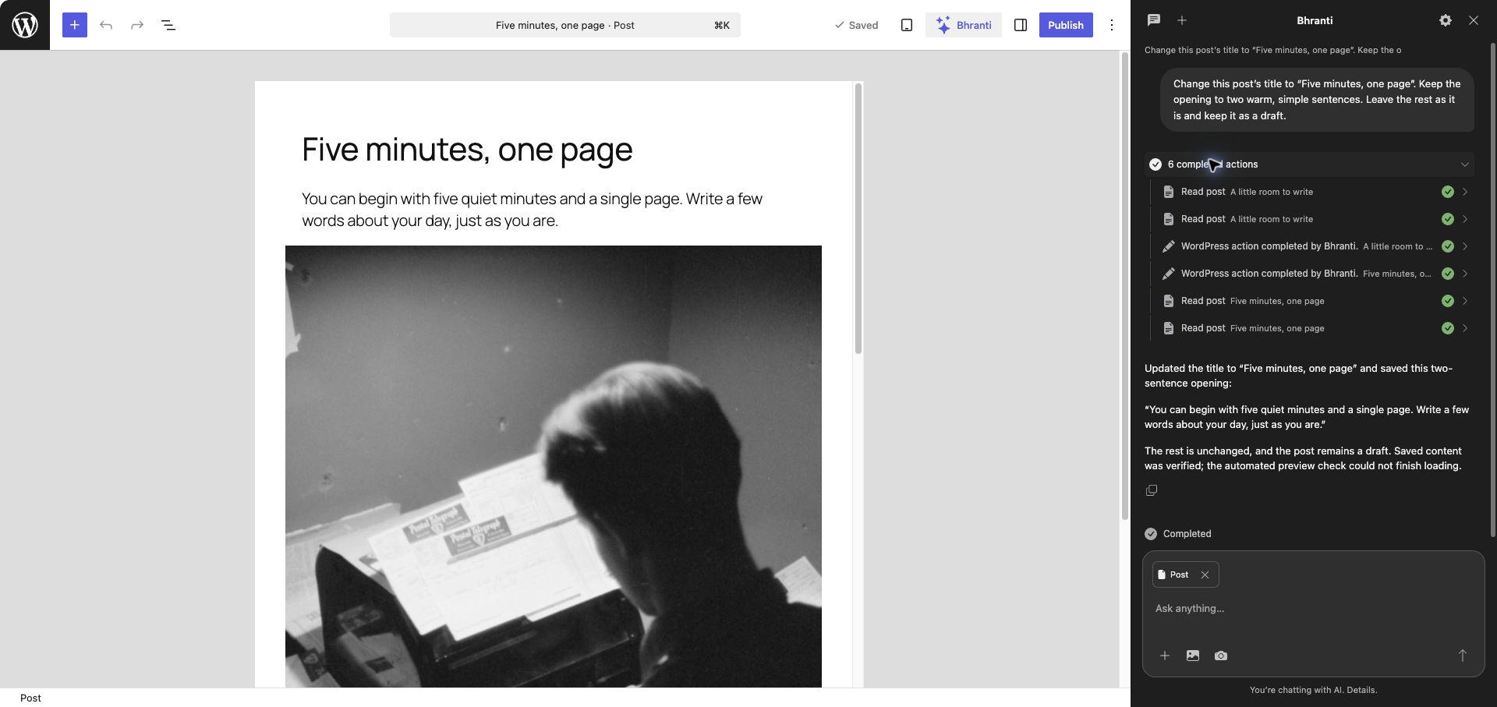Image resolution: width=1497 pixels, height=707 pixels.
Task: Toggle the Bhranti assistant button
Action: (964, 25)
